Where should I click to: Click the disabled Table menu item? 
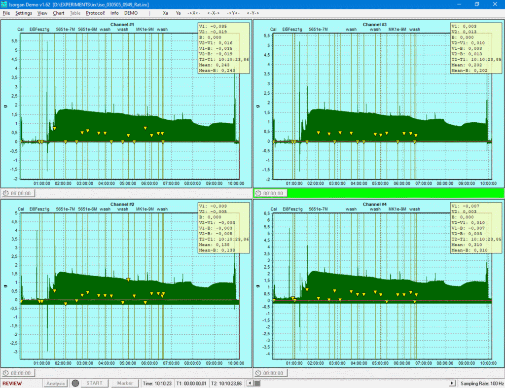pos(75,13)
